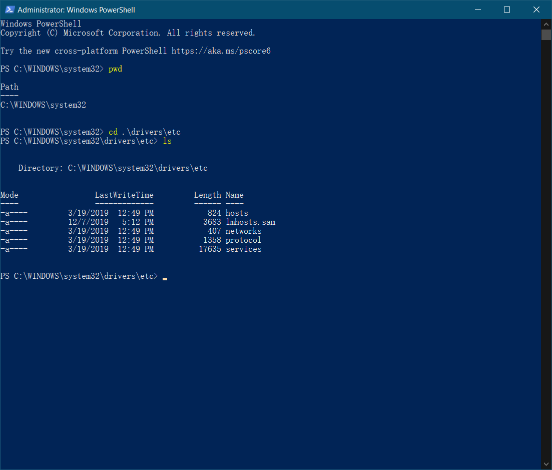Select the blinking cursor at the prompt
This screenshot has width=552, height=470.
click(164, 277)
